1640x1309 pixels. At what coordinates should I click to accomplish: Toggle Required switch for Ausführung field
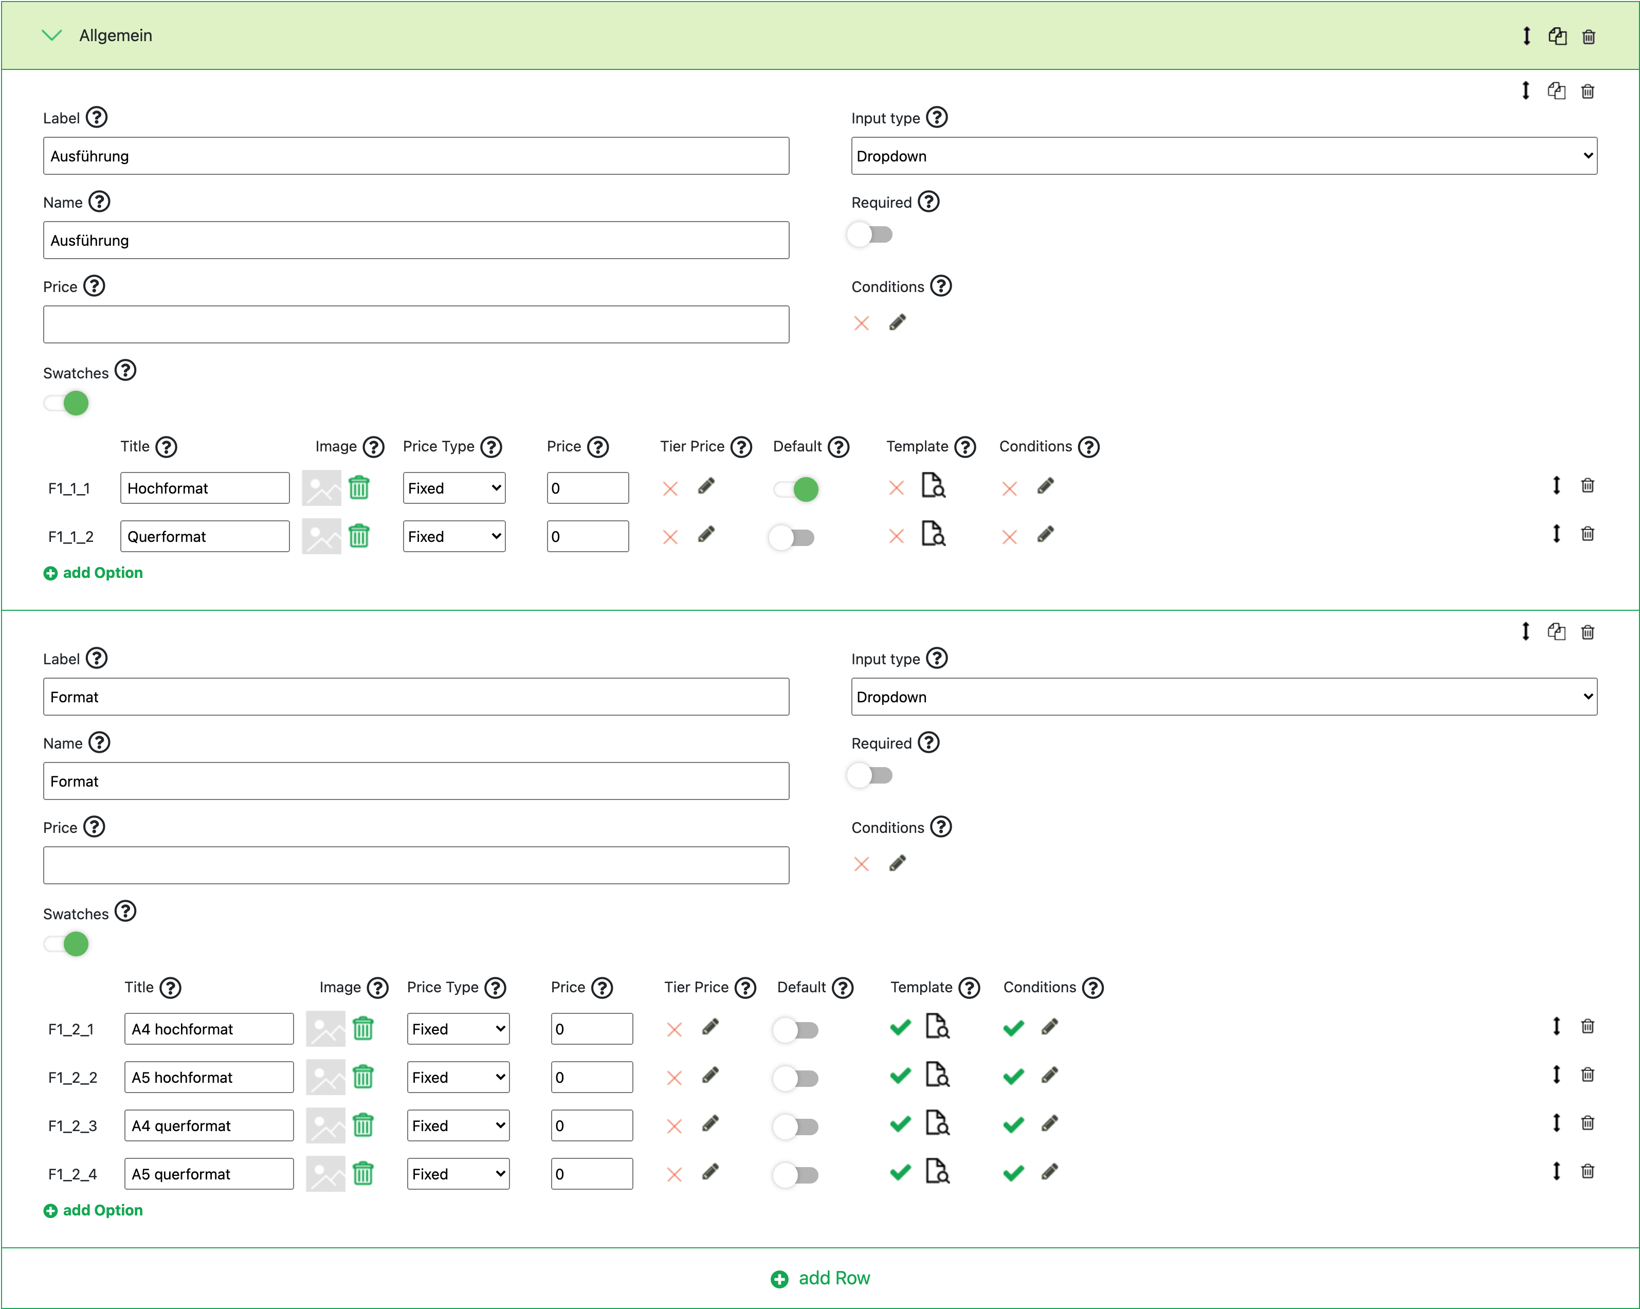(869, 235)
